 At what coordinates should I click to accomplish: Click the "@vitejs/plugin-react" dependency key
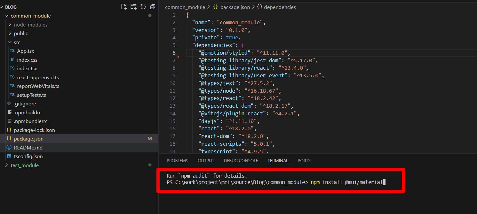(232, 113)
